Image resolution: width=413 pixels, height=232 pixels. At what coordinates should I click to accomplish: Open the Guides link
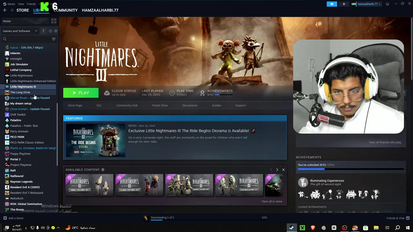[217, 105]
